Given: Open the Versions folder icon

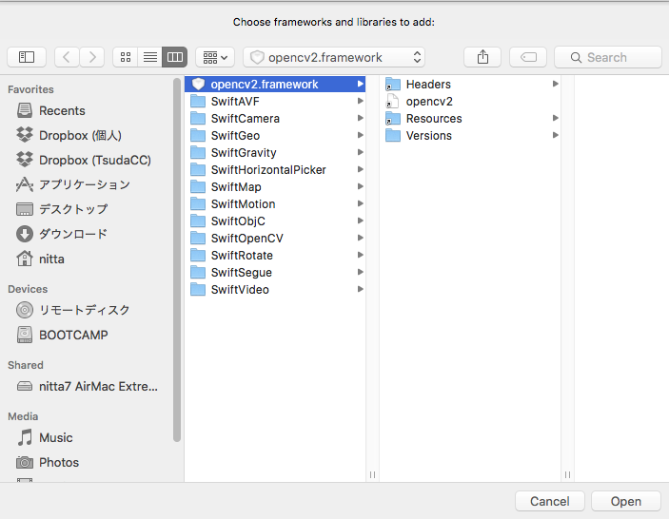Looking at the screenshot, I should (x=393, y=136).
